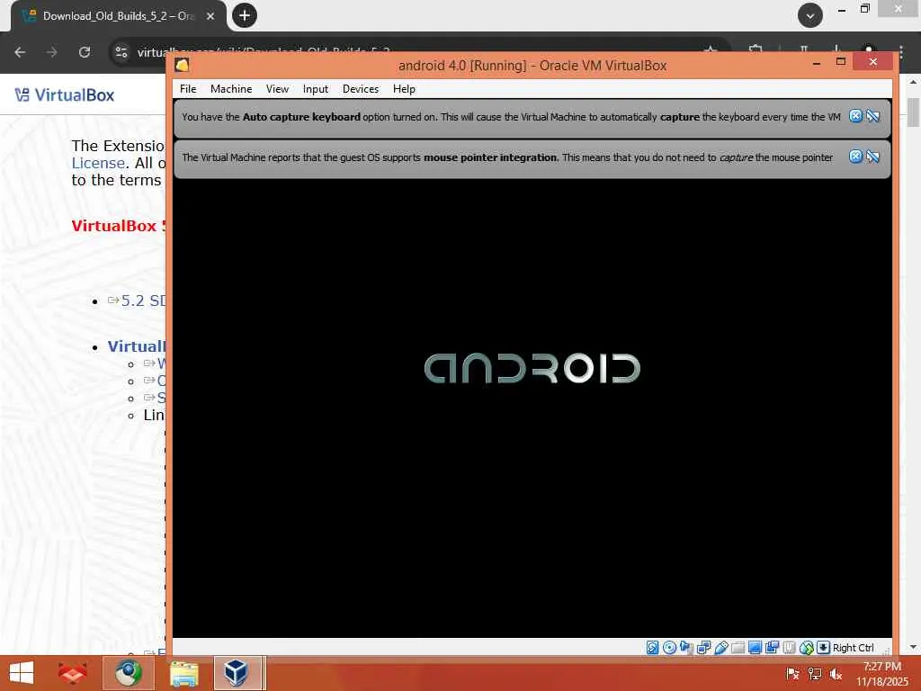Click the video capture indicator

click(x=773, y=648)
